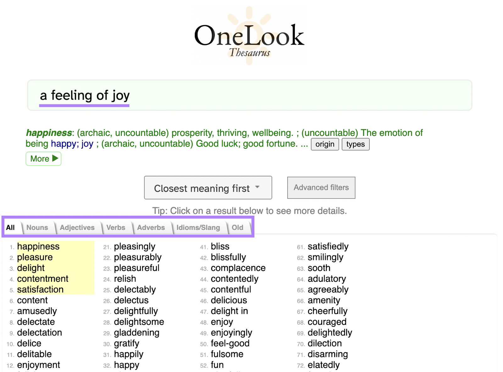Open the 'Closest meaning first' sort dropdown
The height and width of the screenshot is (372, 503).
(208, 188)
